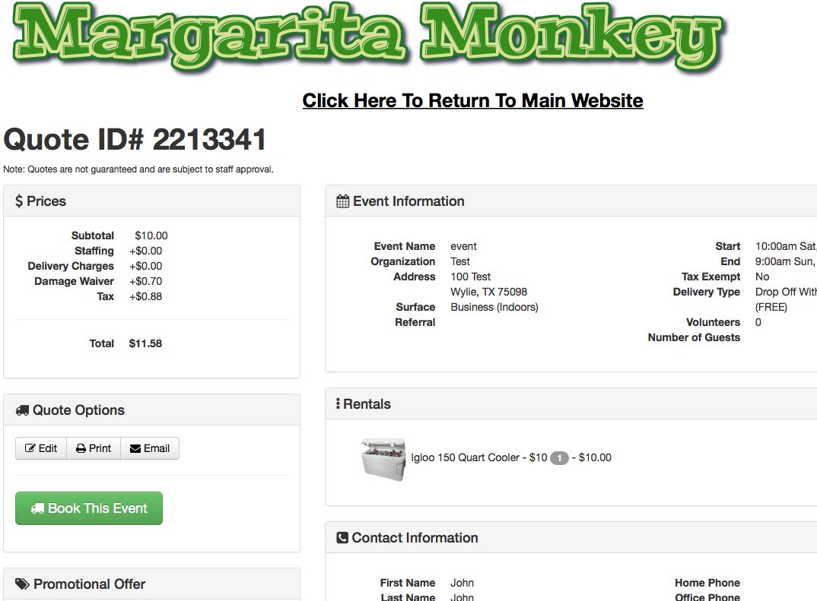Click the quantity badge next to cooler price
The height and width of the screenshot is (601, 817).
(559, 458)
